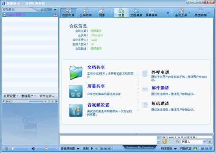Click the 短信邀请 document icon
Viewport: 216px width, 153px height.
[x=145, y=104]
